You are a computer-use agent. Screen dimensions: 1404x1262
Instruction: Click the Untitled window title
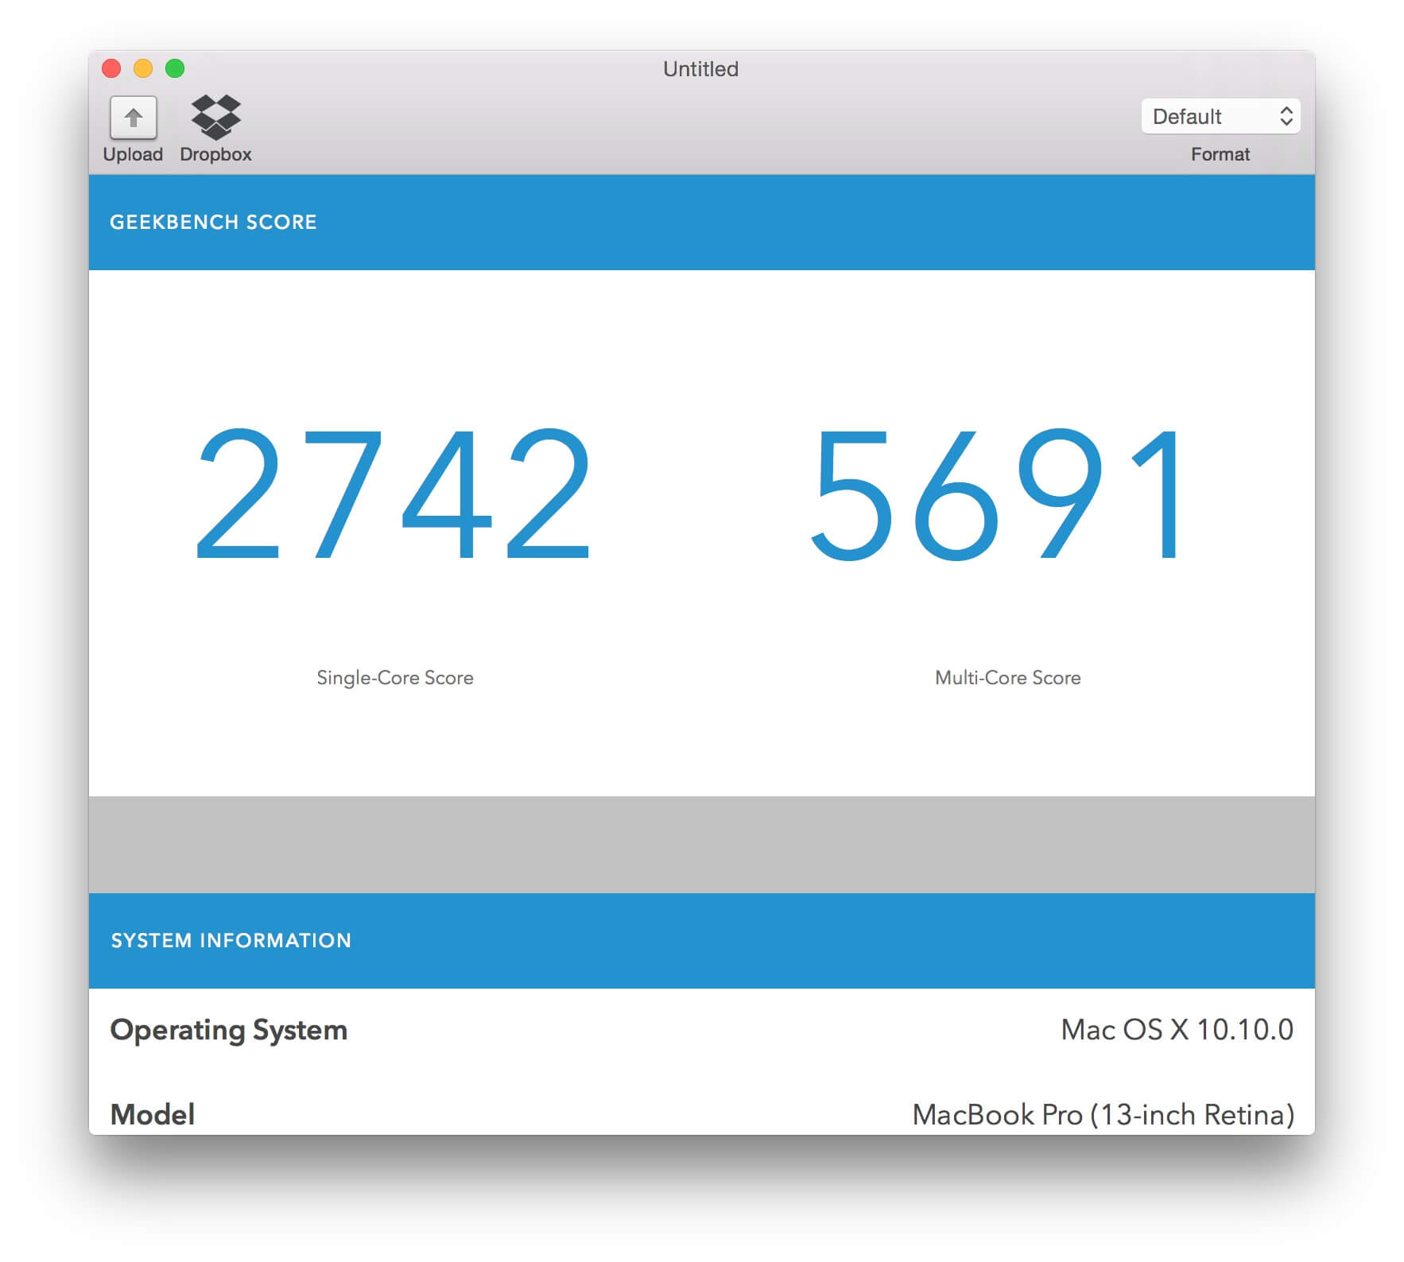click(701, 69)
